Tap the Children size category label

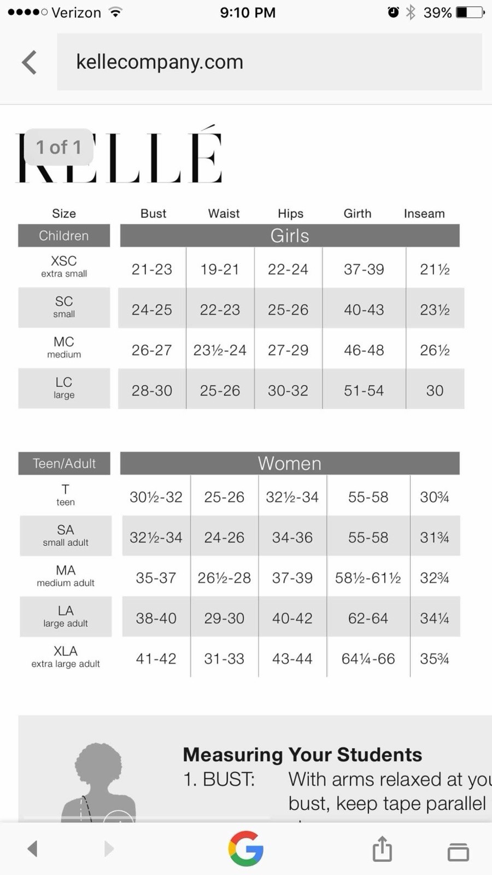64,236
